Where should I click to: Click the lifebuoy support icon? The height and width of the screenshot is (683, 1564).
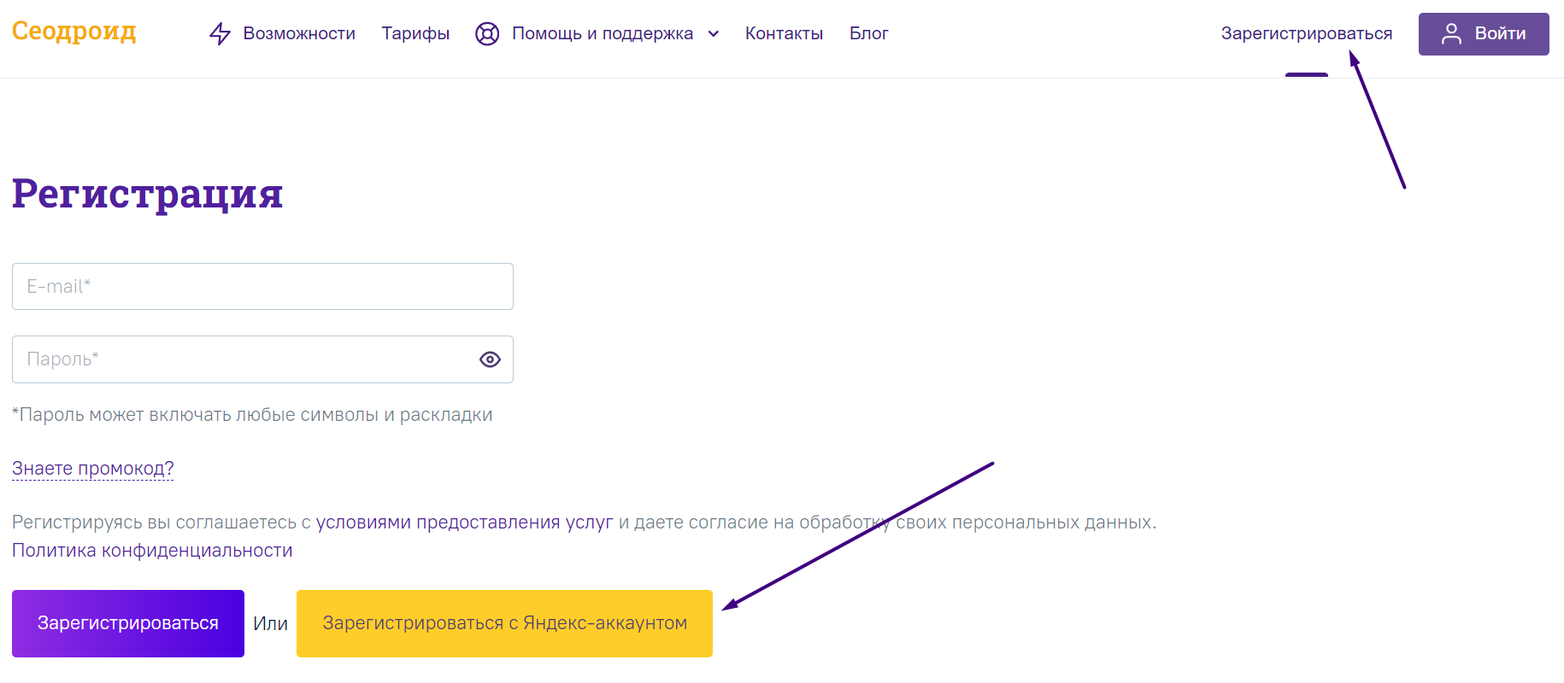tap(487, 33)
